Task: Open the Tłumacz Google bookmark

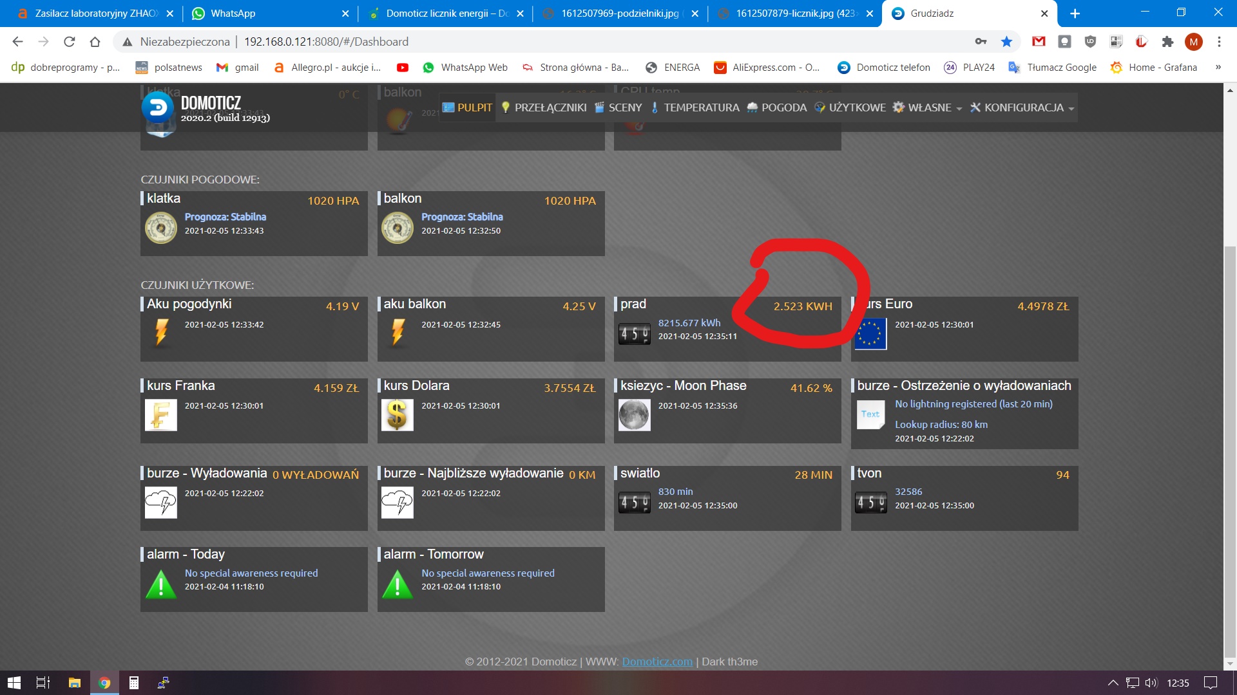Action: coord(1053,68)
